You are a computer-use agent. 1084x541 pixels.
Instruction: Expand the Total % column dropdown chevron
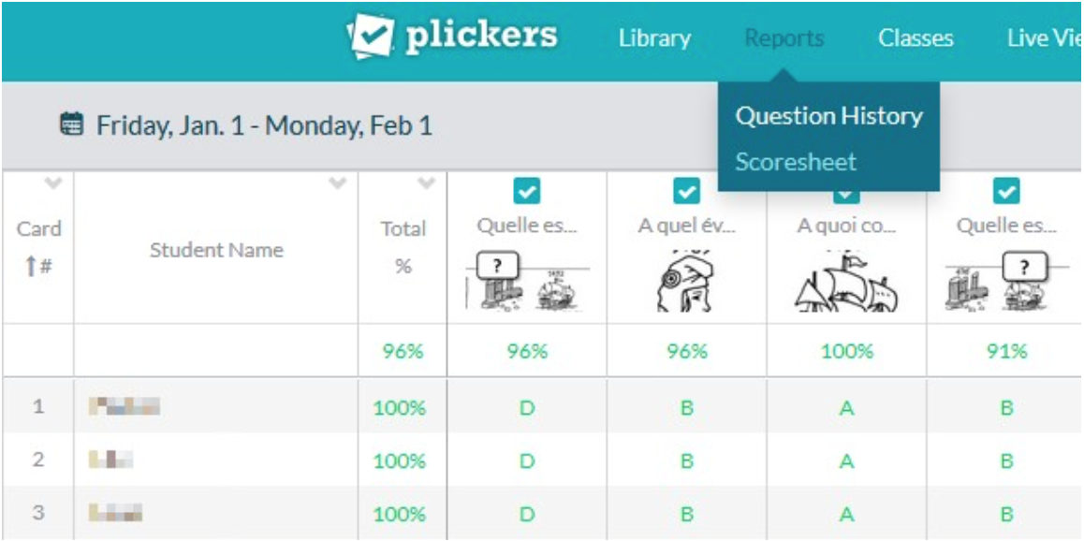coord(427,182)
